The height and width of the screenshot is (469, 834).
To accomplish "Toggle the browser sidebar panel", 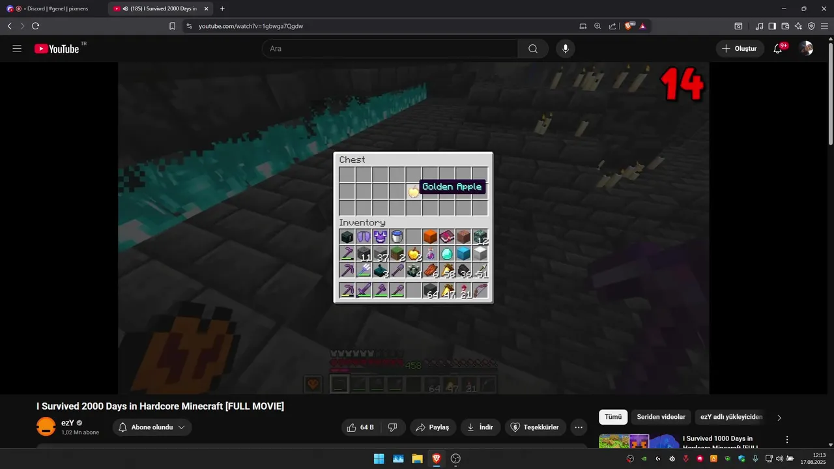I will [772, 26].
